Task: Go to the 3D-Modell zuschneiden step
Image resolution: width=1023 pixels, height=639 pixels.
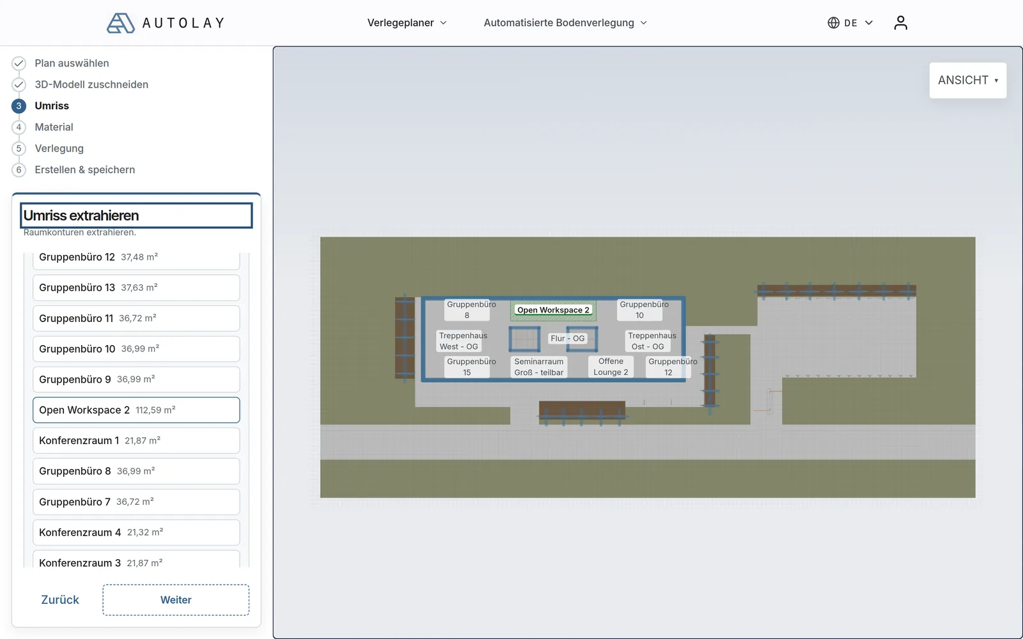Action: click(x=91, y=84)
